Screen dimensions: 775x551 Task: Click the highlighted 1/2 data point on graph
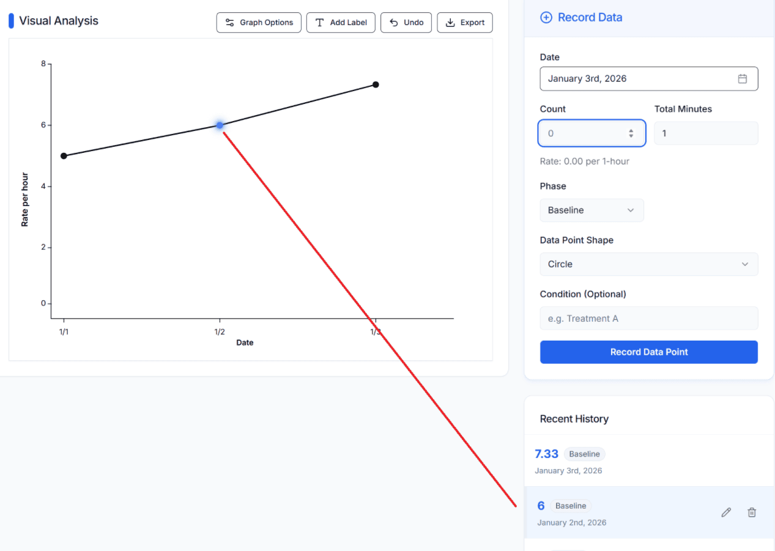point(220,125)
